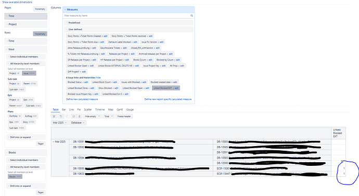Click the comment bubble icon in toolbar

tap(73, 116)
